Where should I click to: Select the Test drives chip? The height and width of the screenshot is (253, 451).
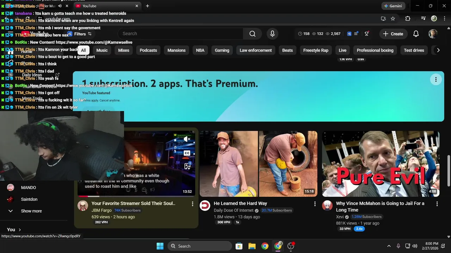[414, 50]
